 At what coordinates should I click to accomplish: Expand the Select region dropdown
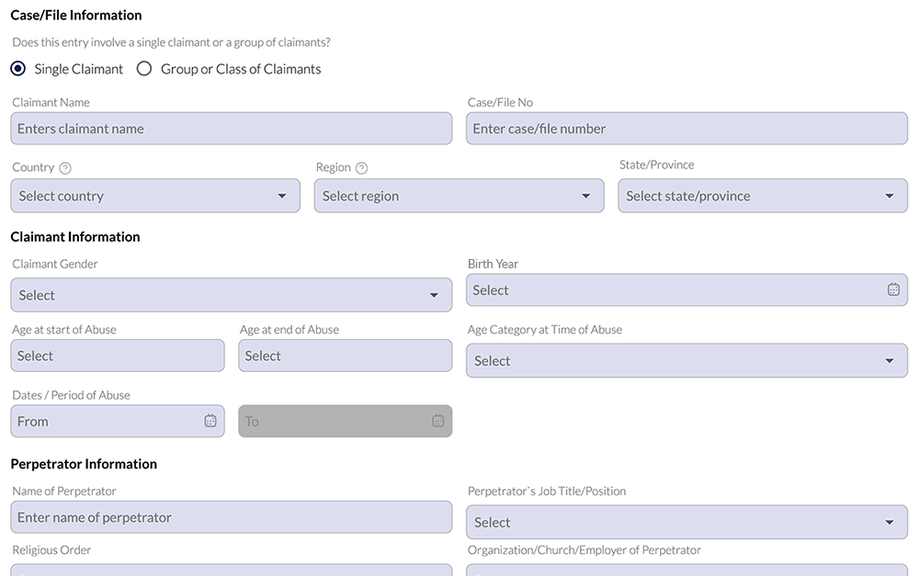point(459,196)
